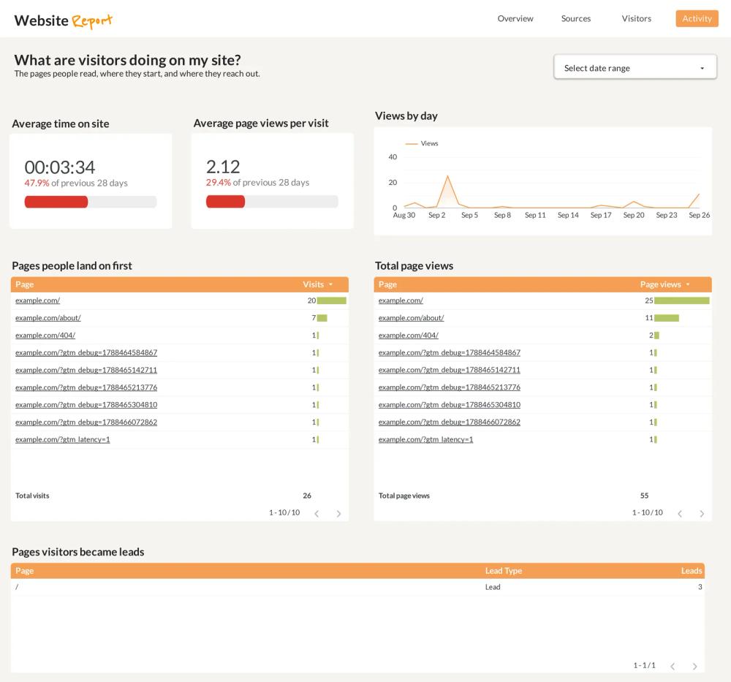This screenshot has height=682, width=731.
Task: Open gtm_latency=1 link in Total page views
Action: tap(425, 439)
